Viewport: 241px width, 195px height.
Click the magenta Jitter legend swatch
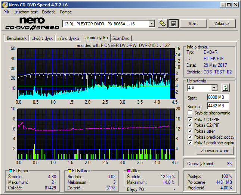pyautogui.click(x=129, y=171)
